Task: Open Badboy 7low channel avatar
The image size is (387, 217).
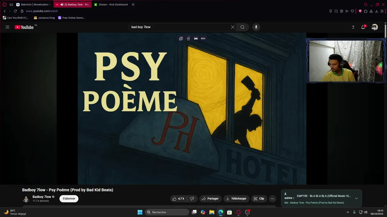Action: coord(26,199)
